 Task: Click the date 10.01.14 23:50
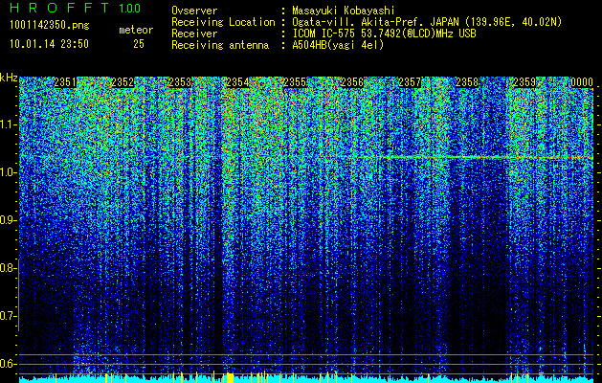(49, 44)
